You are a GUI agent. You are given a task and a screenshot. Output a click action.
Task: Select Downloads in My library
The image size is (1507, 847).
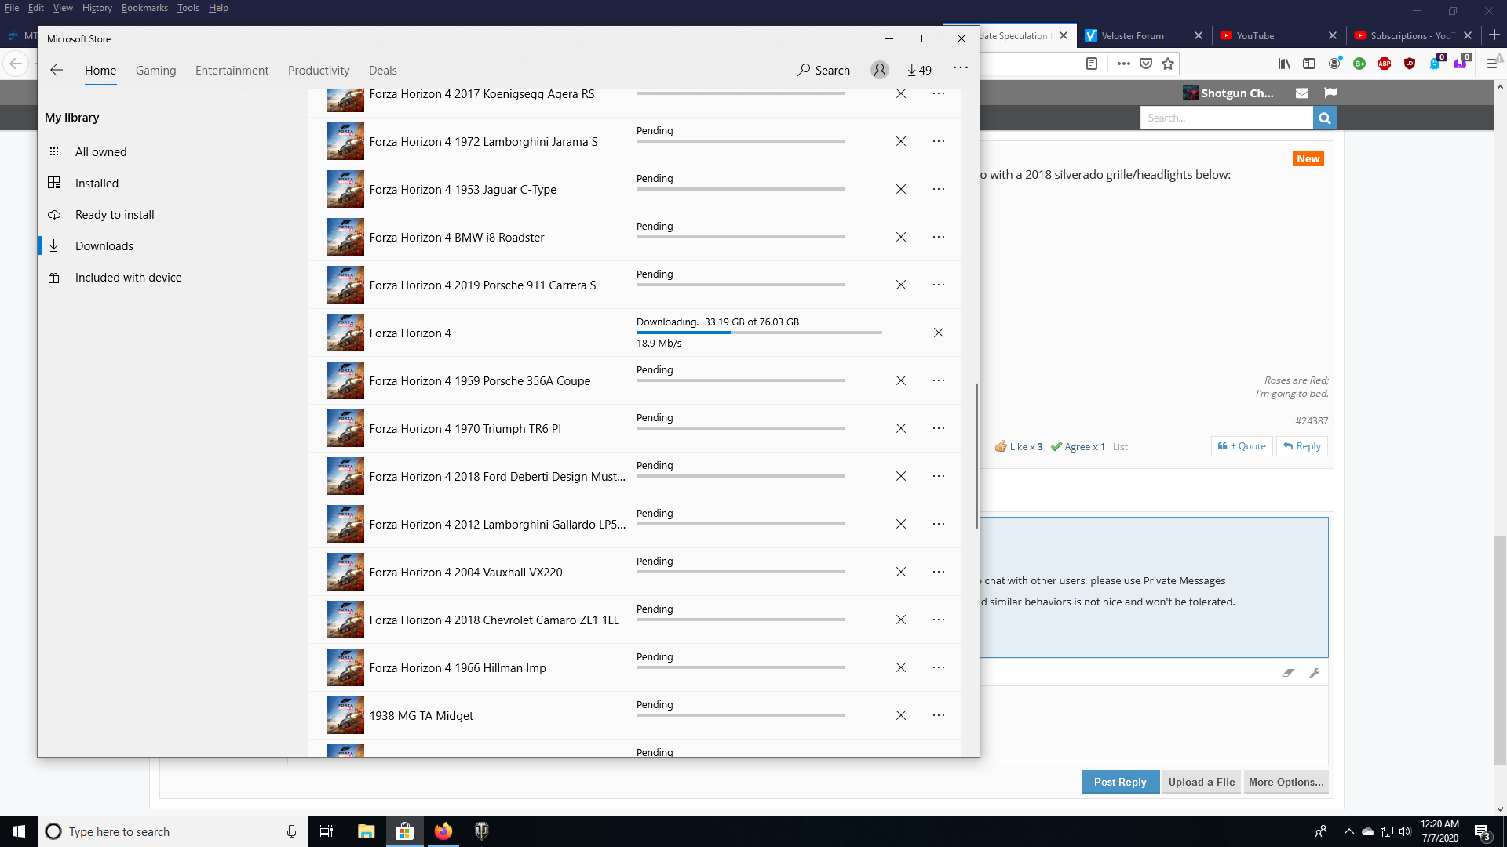(x=173, y=245)
